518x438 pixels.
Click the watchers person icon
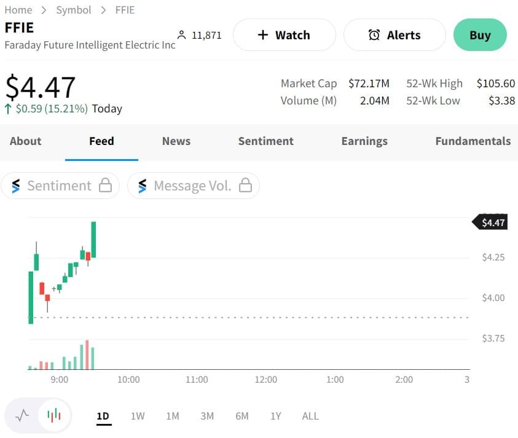pyautogui.click(x=181, y=35)
